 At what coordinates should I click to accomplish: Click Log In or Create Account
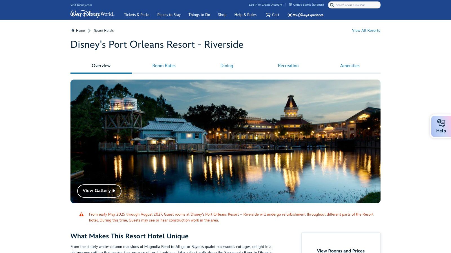266,4
